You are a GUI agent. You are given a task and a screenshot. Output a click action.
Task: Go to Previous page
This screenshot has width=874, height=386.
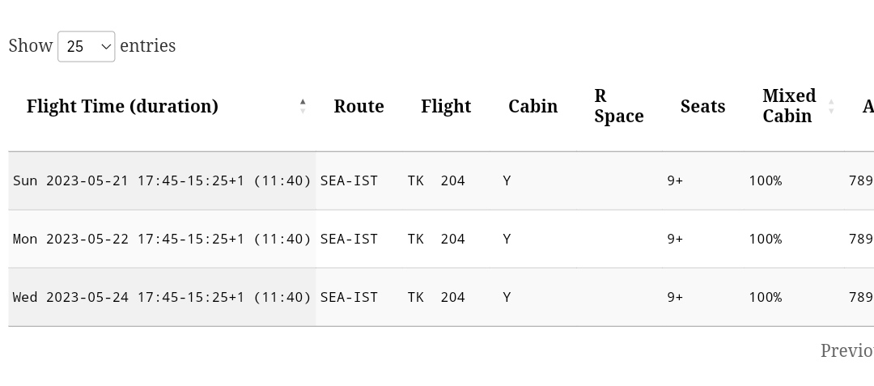(x=846, y=350)
